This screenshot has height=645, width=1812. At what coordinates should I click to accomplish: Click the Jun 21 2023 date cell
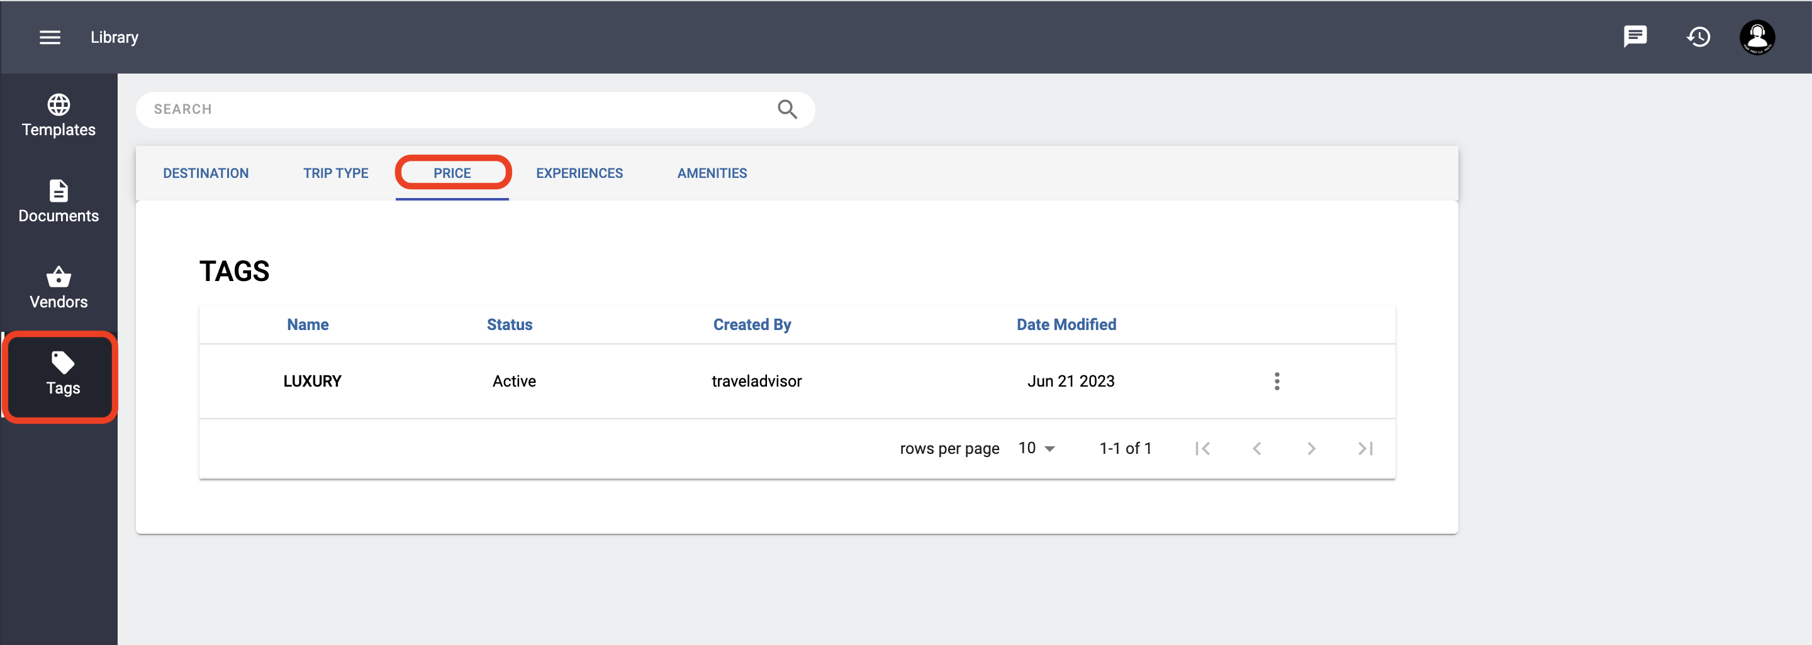pos(1070,381)
